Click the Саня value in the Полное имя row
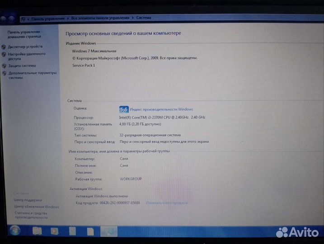Image resolution: width=324 pixels, height=244 pixels. [124, 165]
